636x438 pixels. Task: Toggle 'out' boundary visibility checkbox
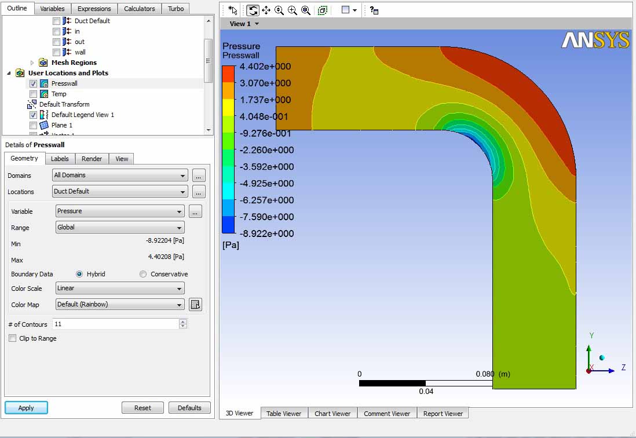(56, 42)
